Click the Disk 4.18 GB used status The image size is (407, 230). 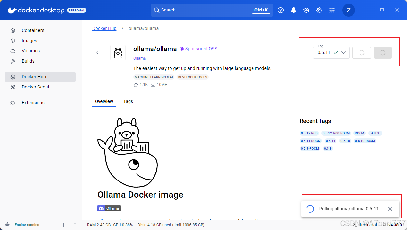point(171,225)
